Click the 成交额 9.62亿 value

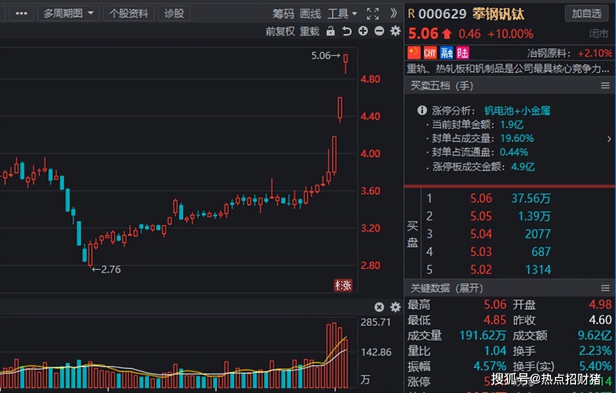coord(595,336)
